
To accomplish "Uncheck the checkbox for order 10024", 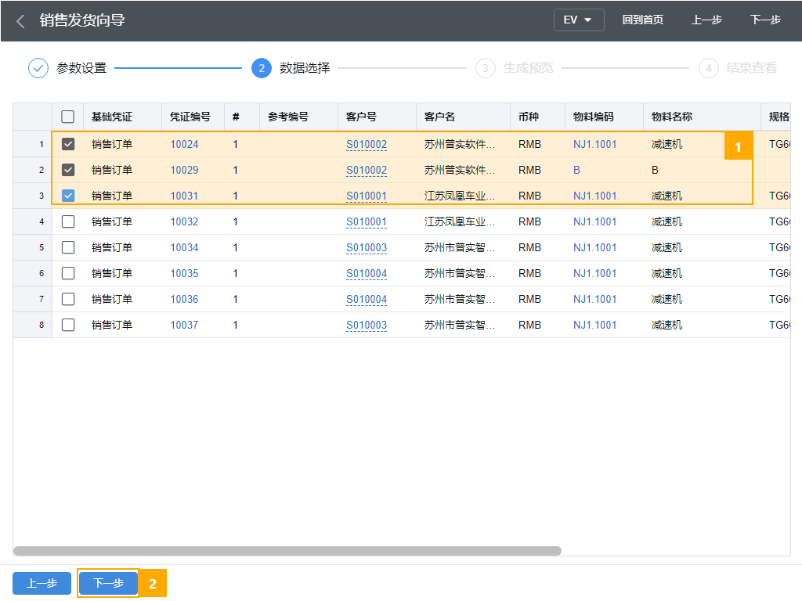I will (68, 144).
